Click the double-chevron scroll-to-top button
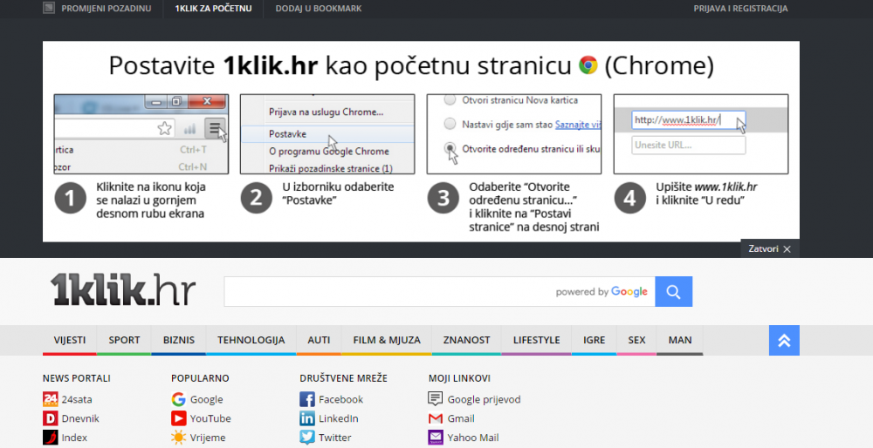Image resolution: width=873 pixels, height=448 pixels. click(784, 340)
